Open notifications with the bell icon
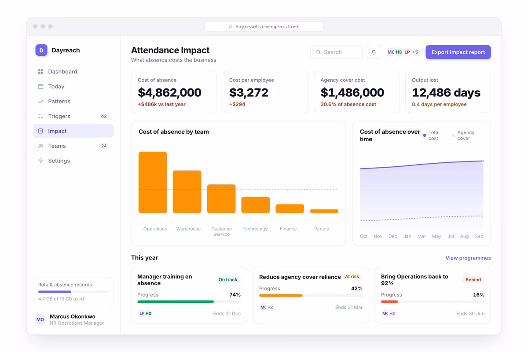Screen dimensions: 528x352 pos(374,52)
